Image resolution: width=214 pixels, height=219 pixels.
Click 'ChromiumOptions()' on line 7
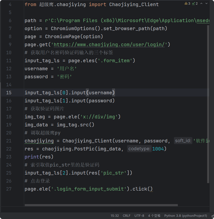(x=76, y=29)
